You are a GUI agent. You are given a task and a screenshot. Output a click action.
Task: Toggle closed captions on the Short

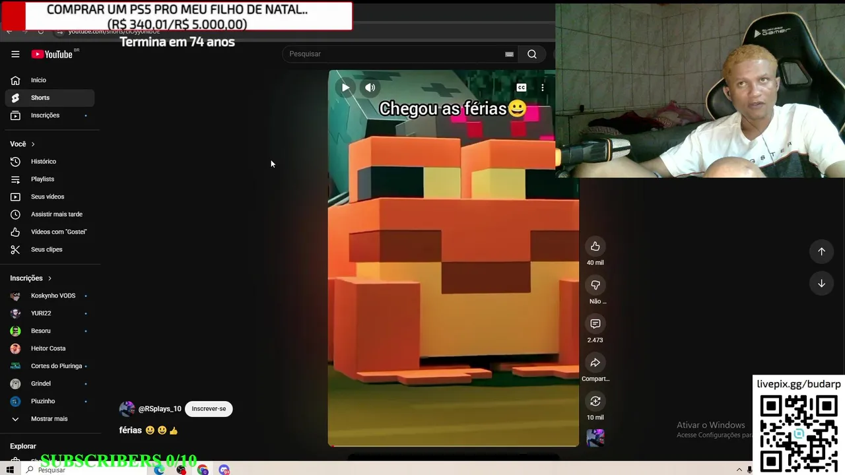pos(522,87)
